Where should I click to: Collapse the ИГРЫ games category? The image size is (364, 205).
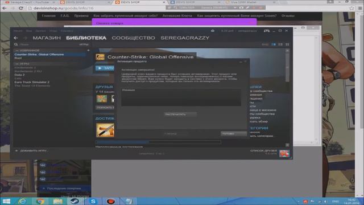[x=16, y=64]
